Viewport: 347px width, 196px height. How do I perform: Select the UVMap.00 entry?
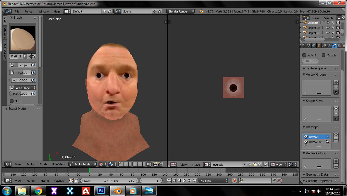point(316,142)
